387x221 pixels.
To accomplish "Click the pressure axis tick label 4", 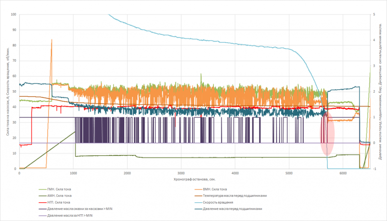I will pos(374,40).
